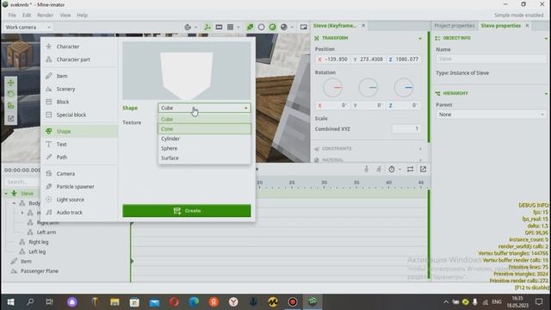Select the scale tool in viewport sidebar

11,106
